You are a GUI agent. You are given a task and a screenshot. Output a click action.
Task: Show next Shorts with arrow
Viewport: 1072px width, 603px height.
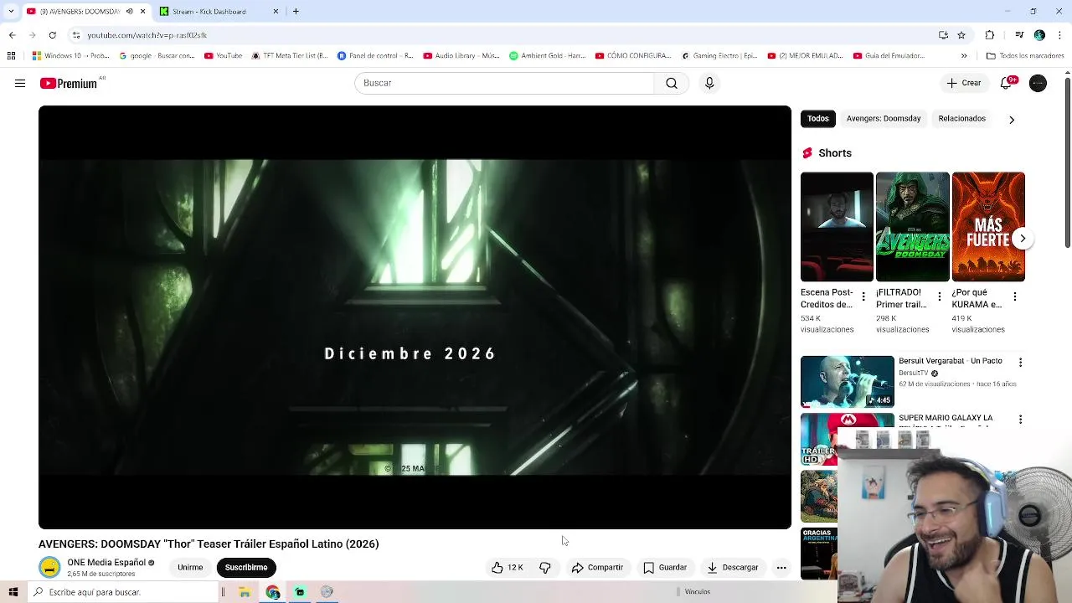1023,239
